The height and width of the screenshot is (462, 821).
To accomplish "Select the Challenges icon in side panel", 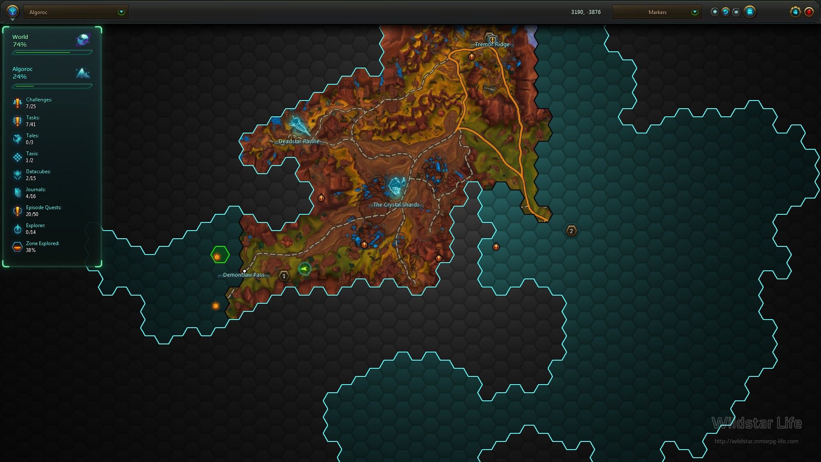I will (x=17, y=103).
